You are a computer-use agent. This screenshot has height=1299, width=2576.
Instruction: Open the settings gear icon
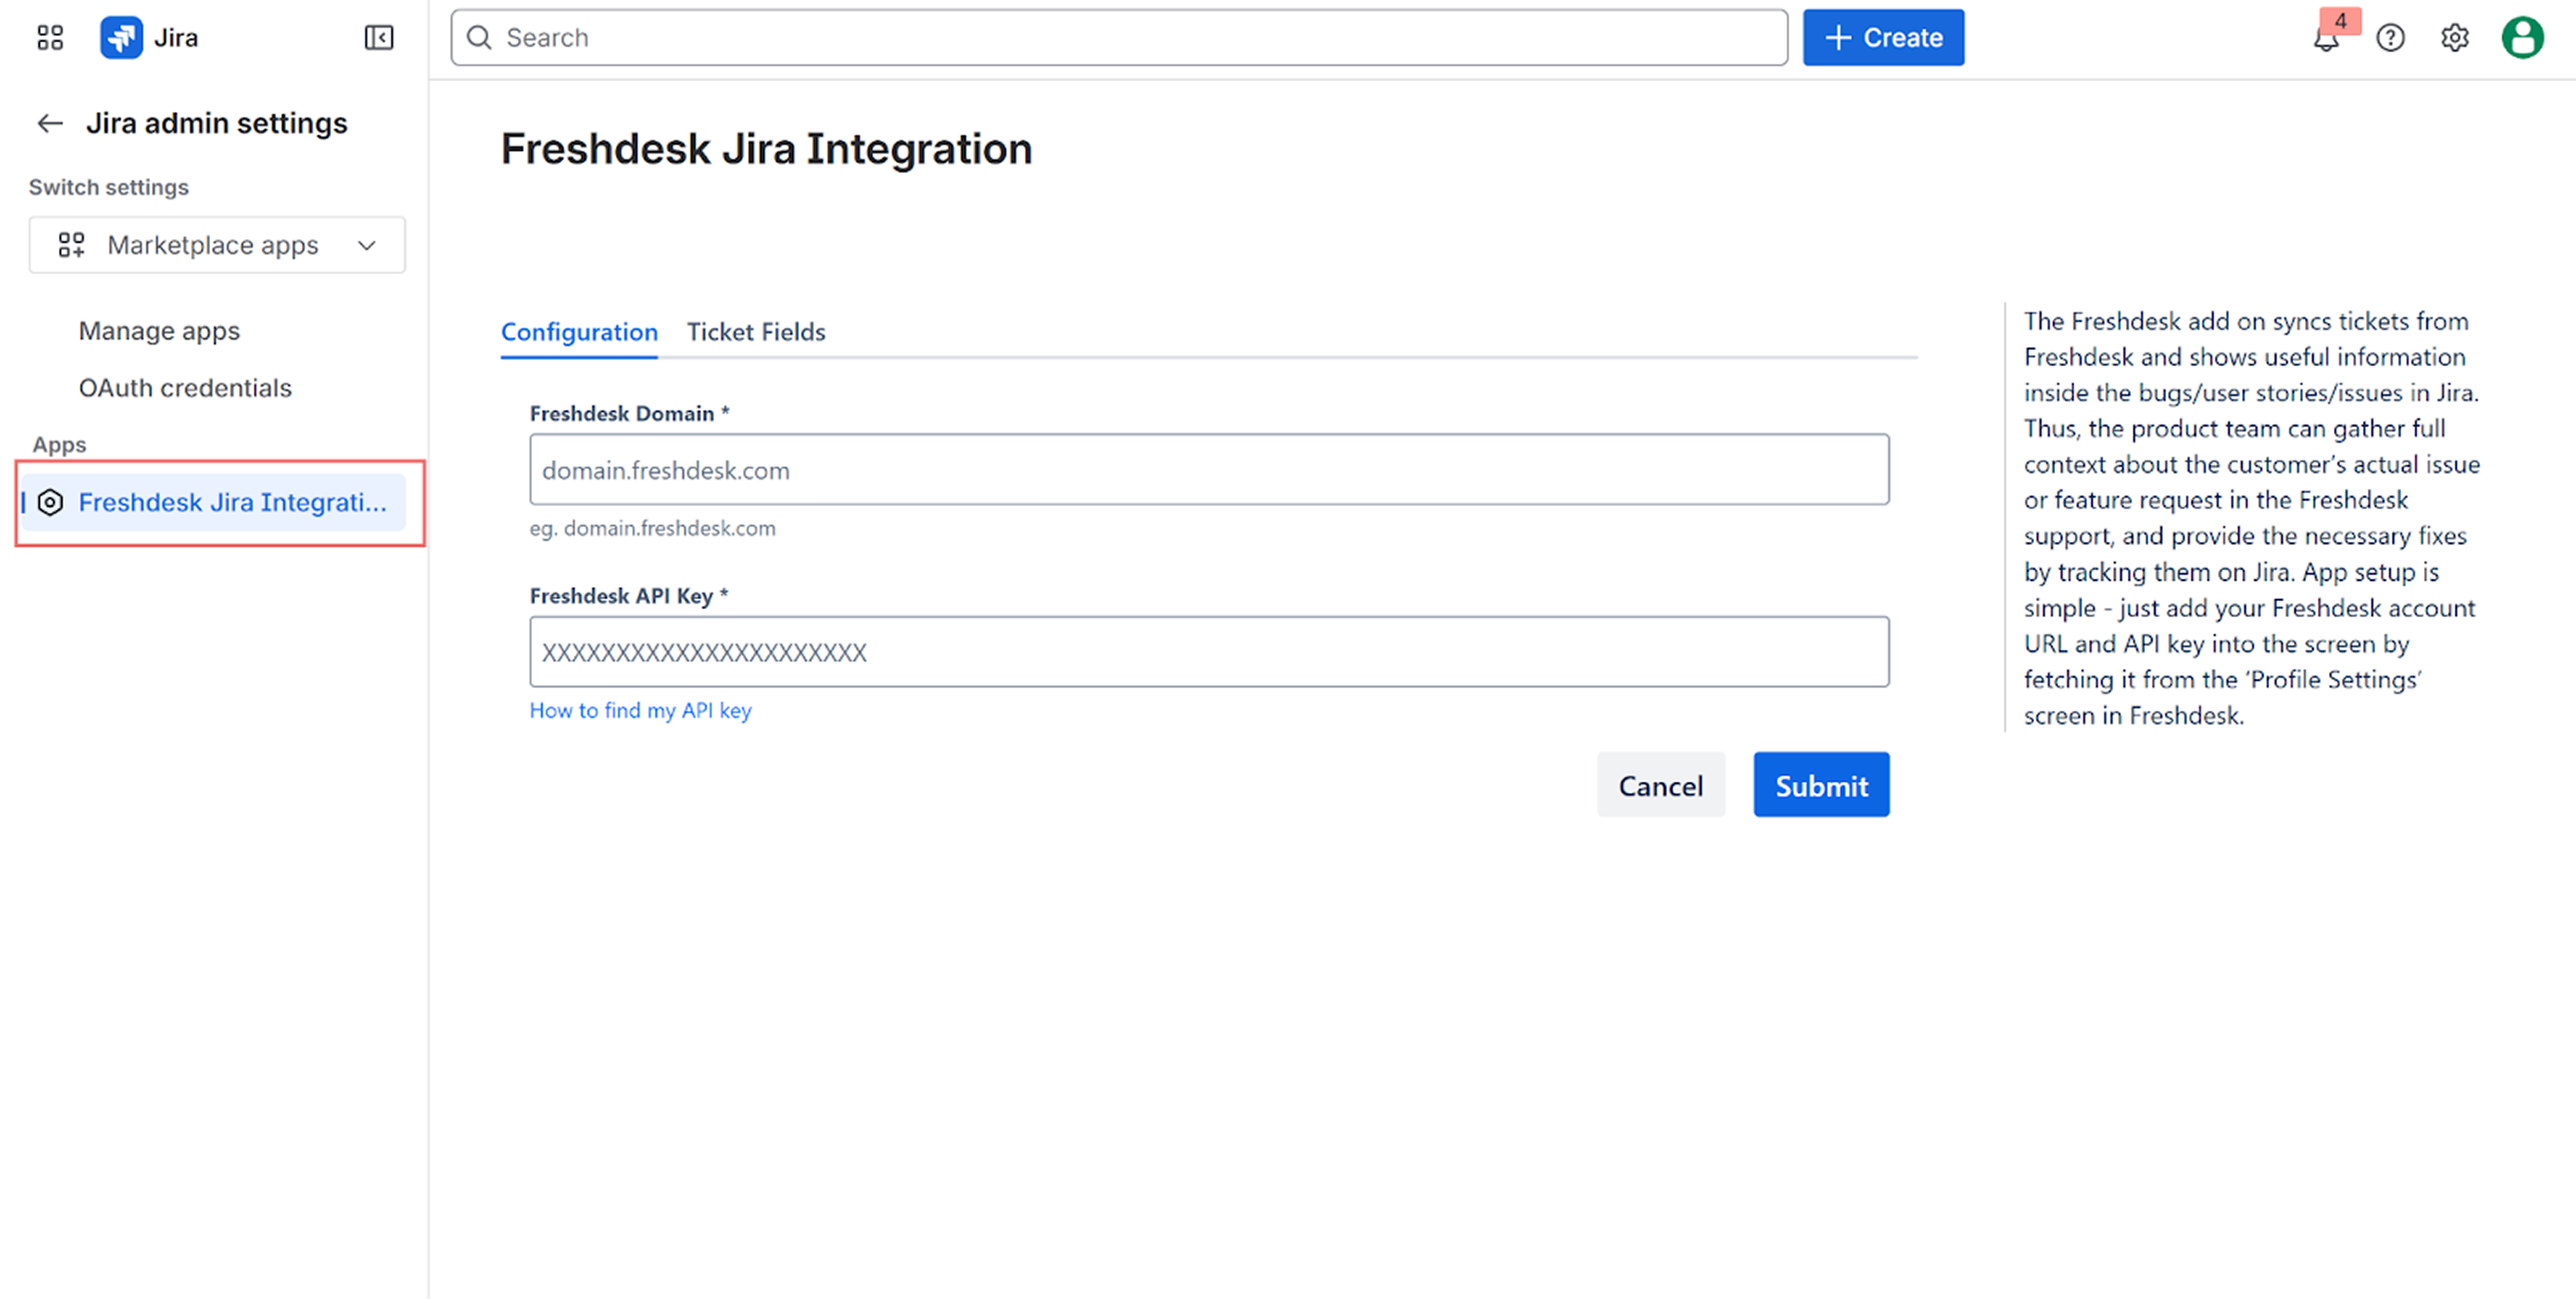[2454, 38]
